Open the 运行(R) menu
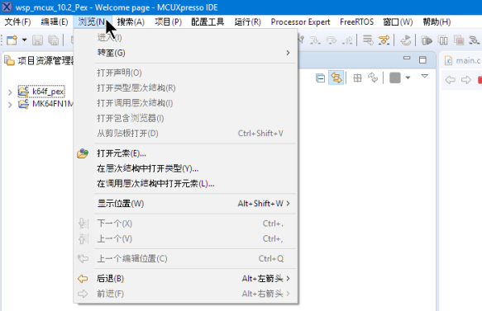The width and height of the screenshot is (482, 311). 247,22
